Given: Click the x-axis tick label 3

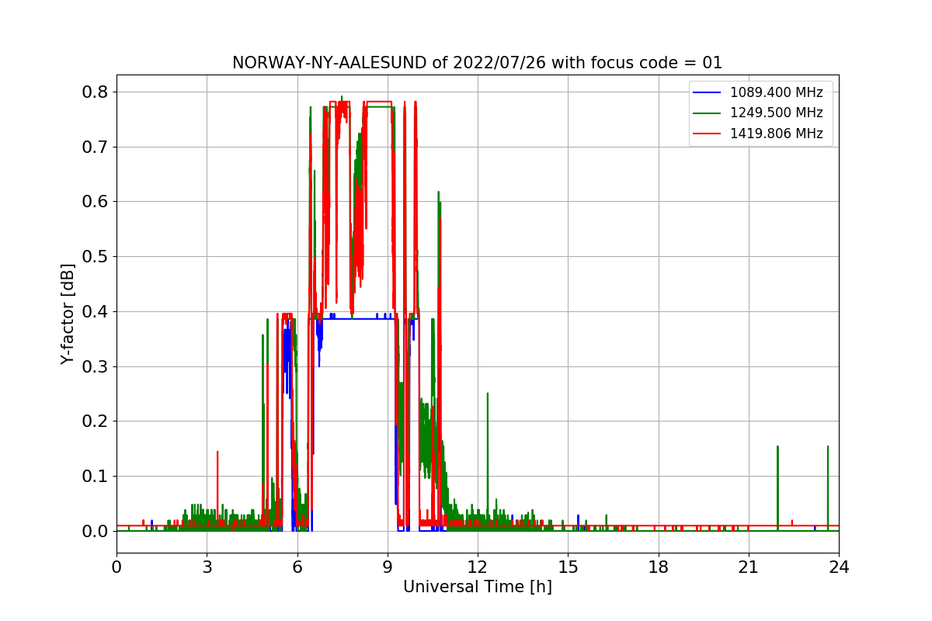Looking at the screenshot, I should (x=207, y=567).
